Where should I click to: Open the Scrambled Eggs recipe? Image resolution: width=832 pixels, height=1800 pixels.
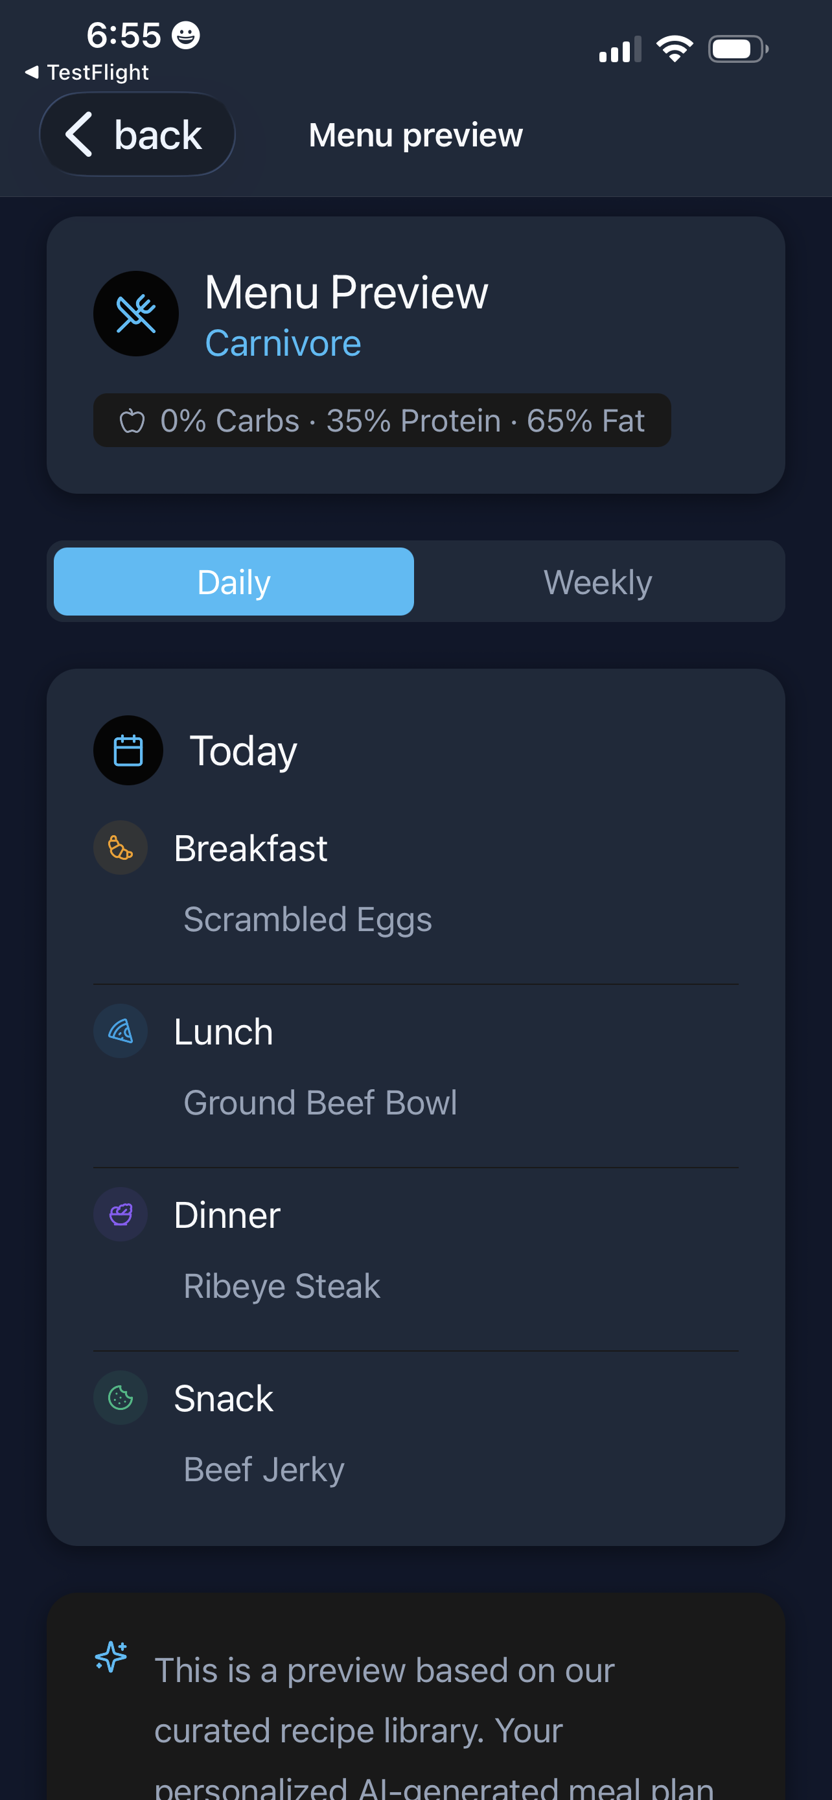[x=307, y=919]
